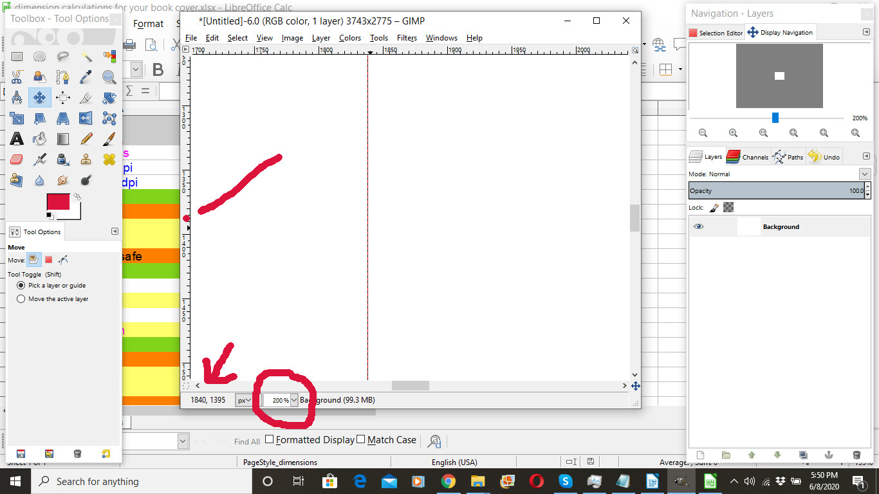Click the Zoom Out icon in Navigation panel
This screenshot has height=494, width=879.
pyautogui.click(x=703, y=133)
